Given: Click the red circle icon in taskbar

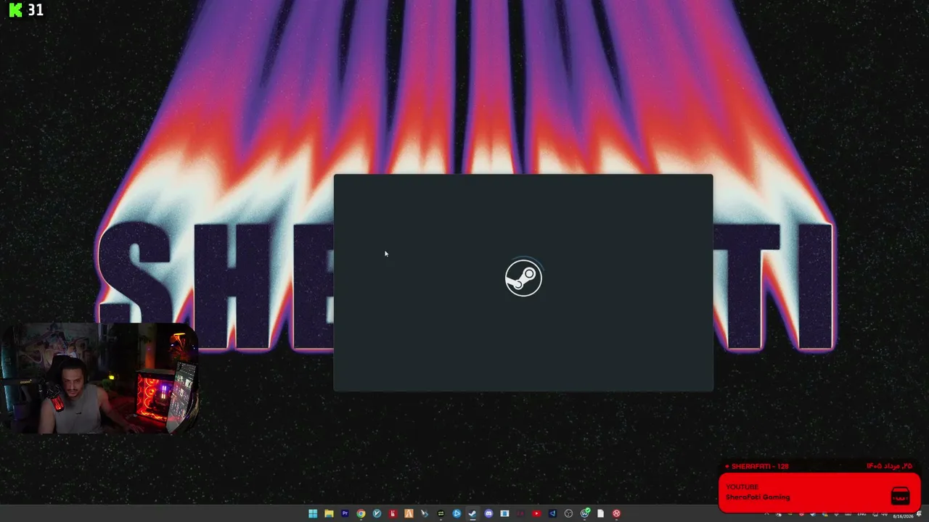Looking at the screenshot, I should pyautogui.click(x=616, y=513).
